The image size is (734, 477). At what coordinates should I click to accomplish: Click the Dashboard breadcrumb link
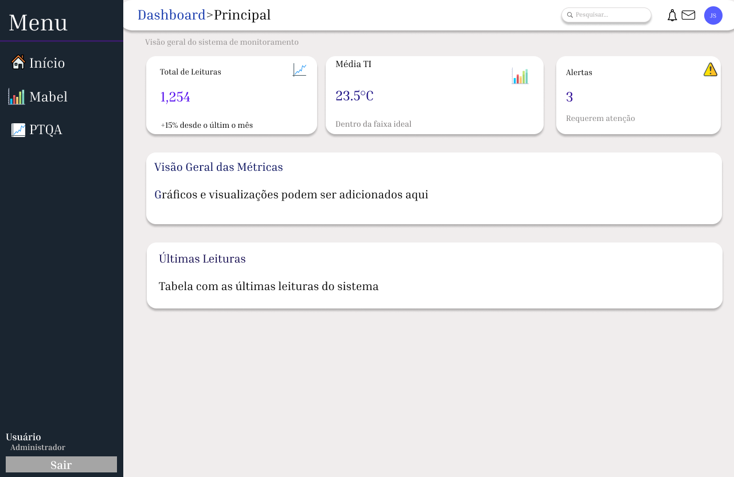click(x=171, y=15)
